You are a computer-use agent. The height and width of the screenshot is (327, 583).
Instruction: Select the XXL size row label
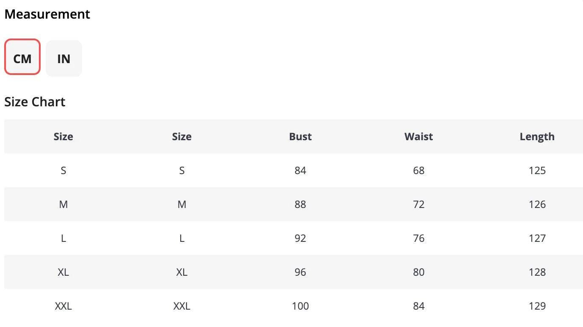pos(63,306)
